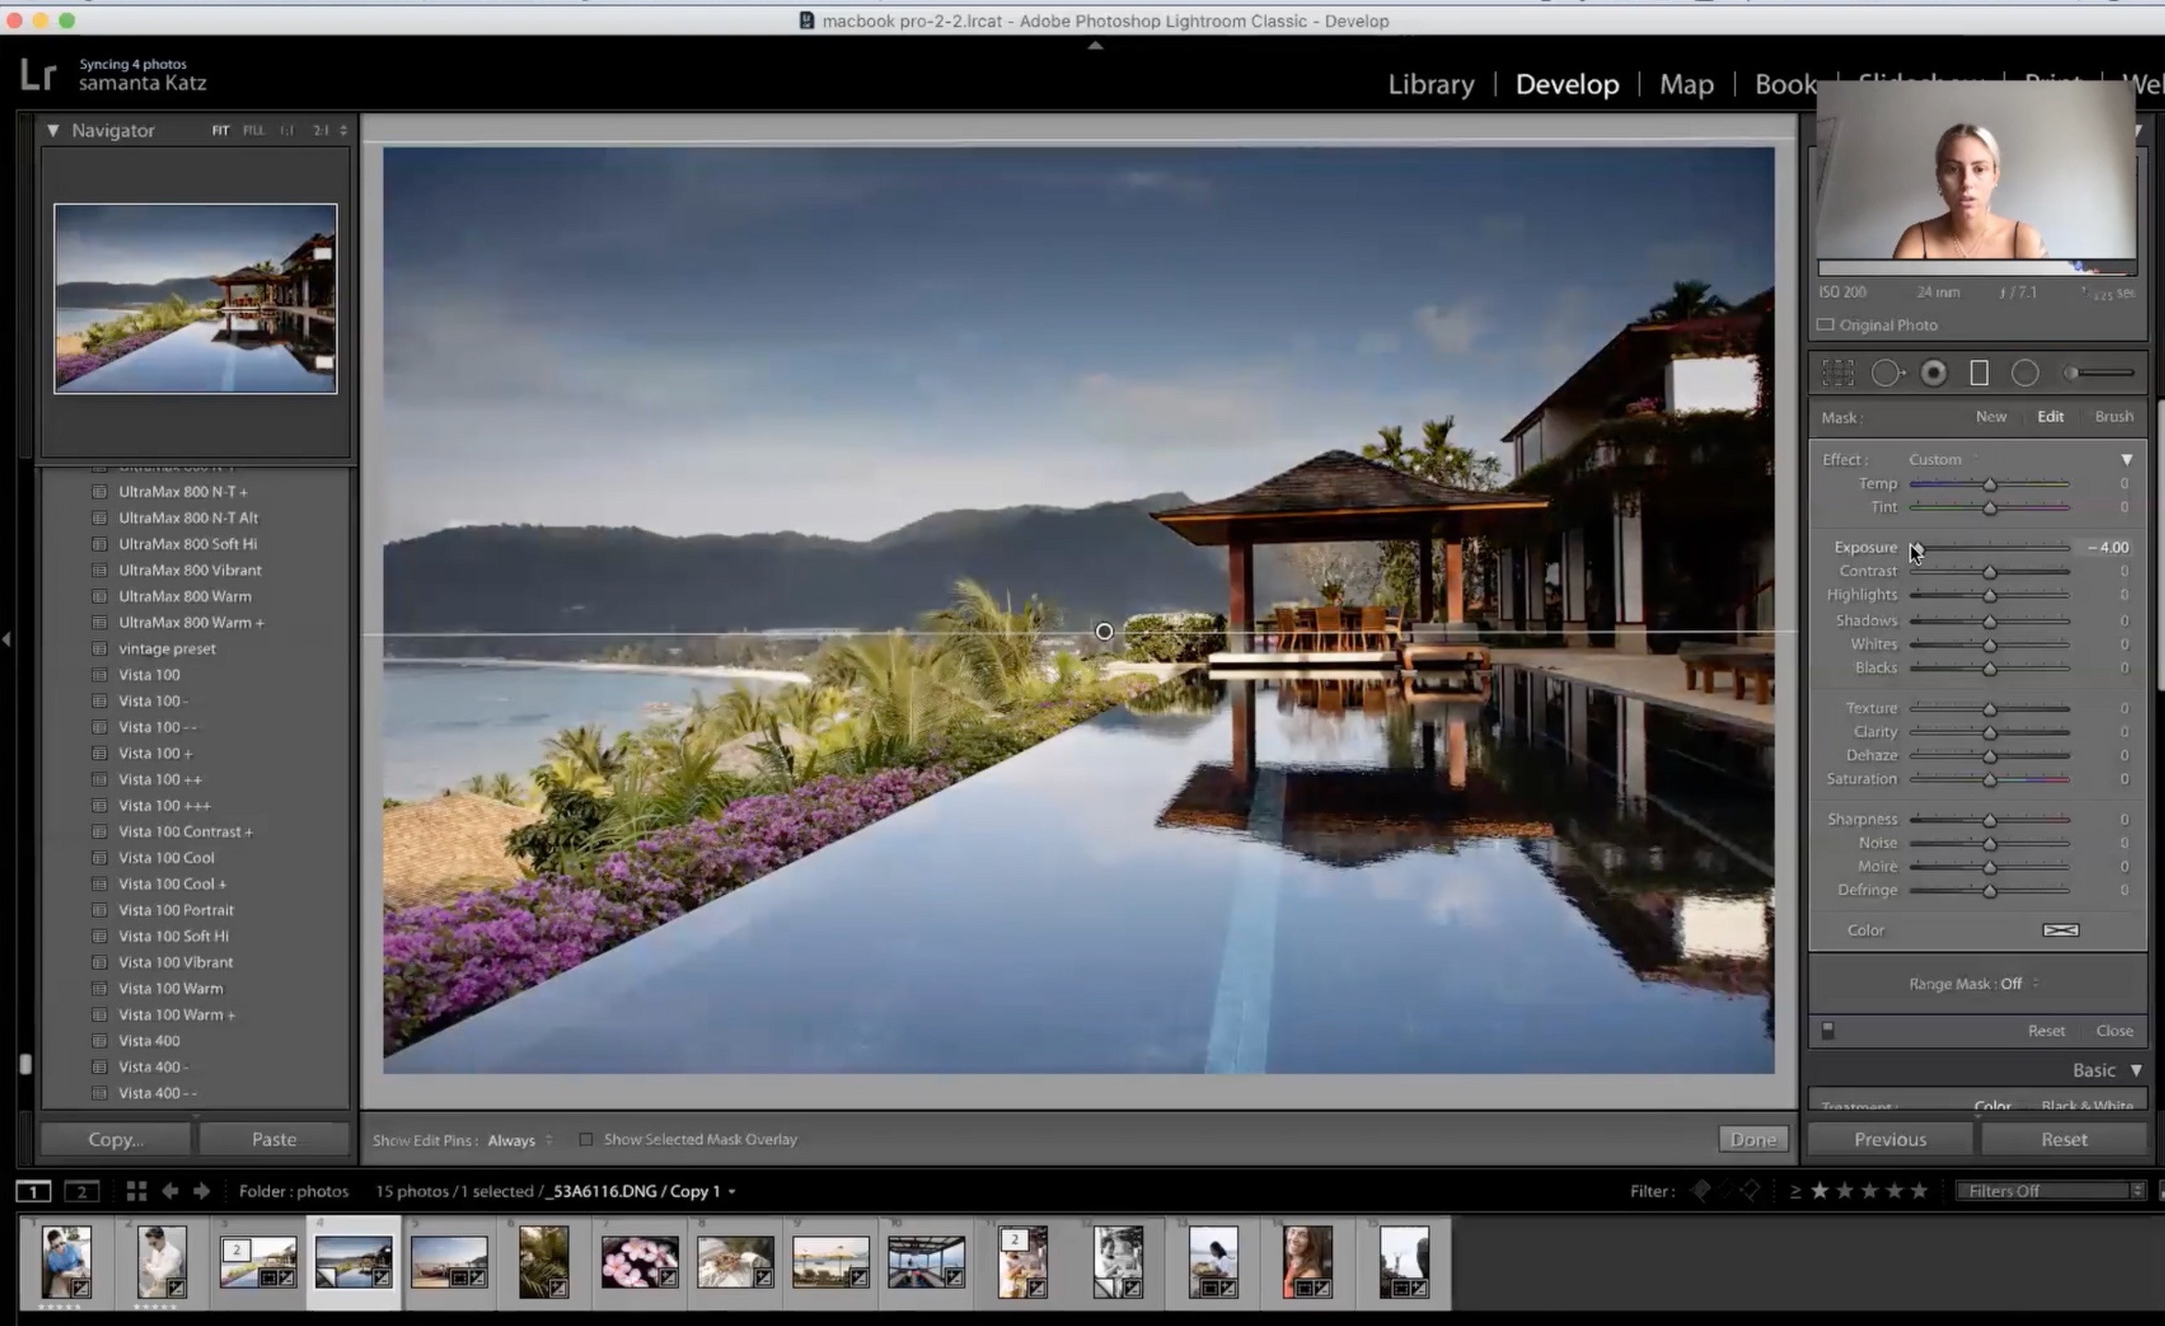This screenshot has height=1326, width=2165.
Task: Collapse the Navigator panel
Action: (x=53, y=131)
